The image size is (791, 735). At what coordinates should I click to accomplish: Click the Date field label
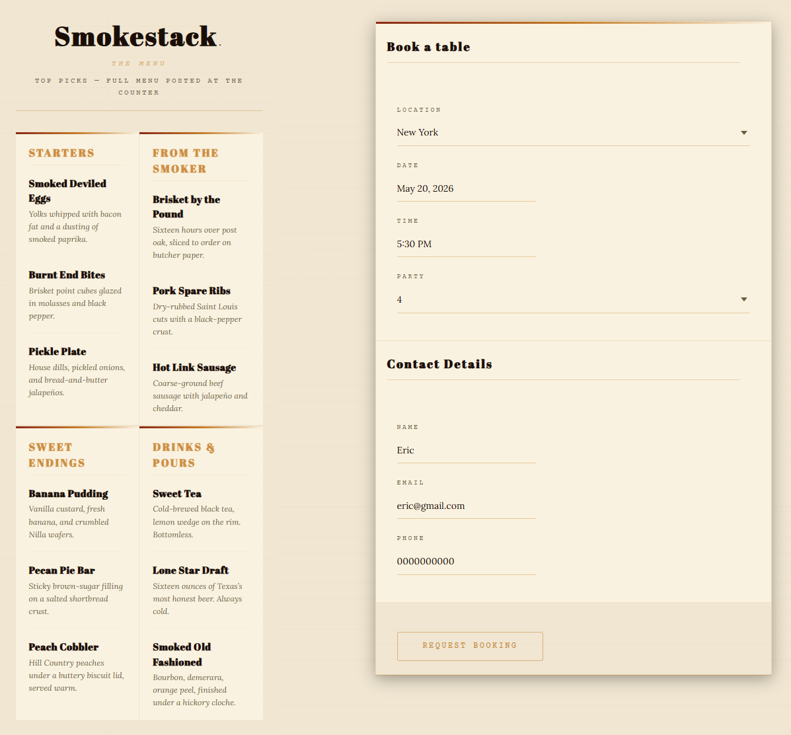click(x=408, y=165)
